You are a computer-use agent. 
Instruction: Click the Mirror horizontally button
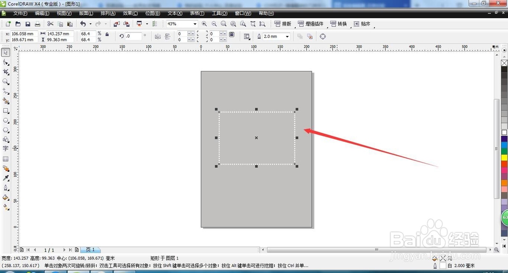click(x=158, y=36)
